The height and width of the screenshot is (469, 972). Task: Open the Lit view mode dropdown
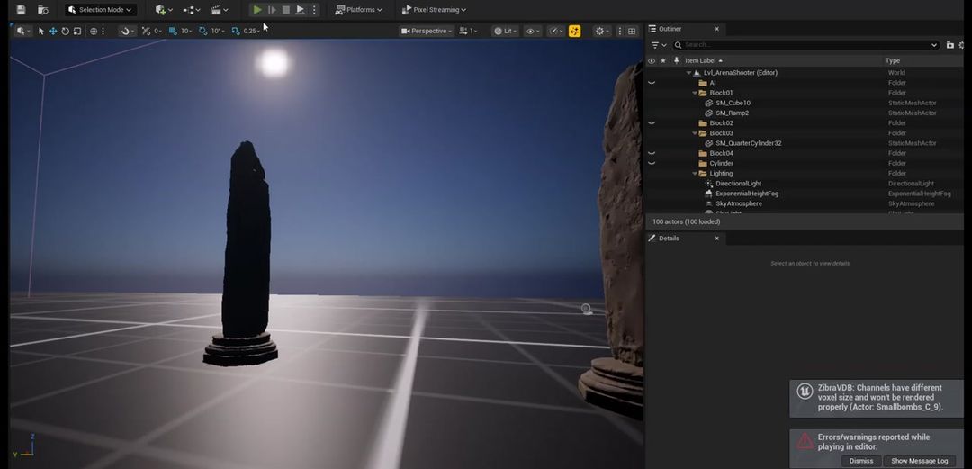[x=505, y=31]
